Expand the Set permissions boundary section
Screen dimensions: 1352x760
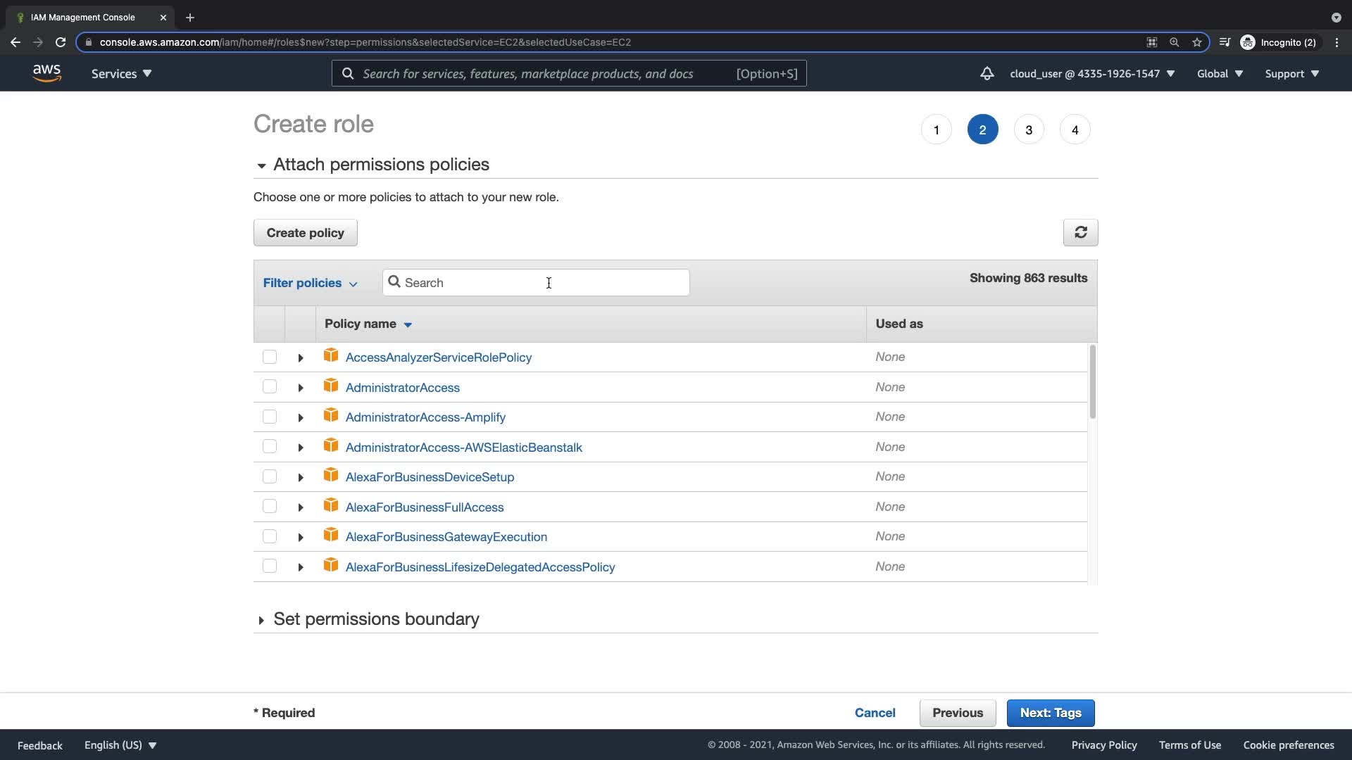click(x=261, y=620)
